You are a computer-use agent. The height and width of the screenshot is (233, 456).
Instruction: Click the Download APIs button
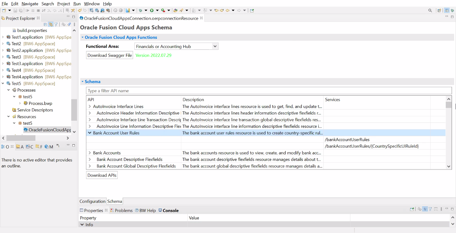[102, 175]
